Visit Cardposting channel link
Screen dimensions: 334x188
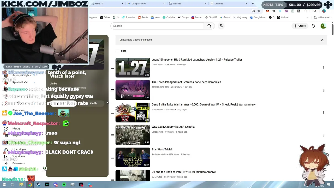point(157,132)
